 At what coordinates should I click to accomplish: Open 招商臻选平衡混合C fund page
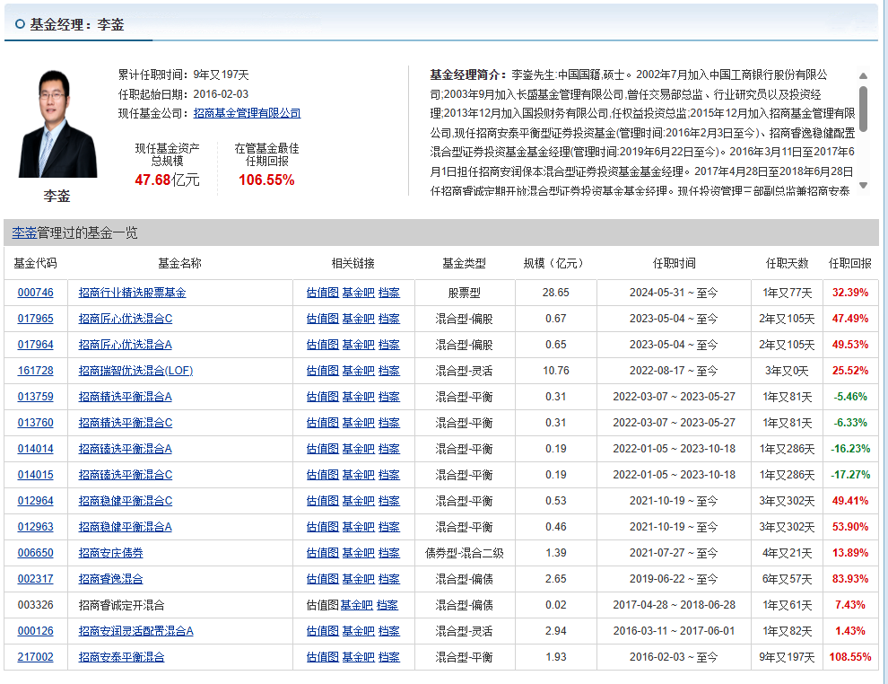tap(126, 475)
